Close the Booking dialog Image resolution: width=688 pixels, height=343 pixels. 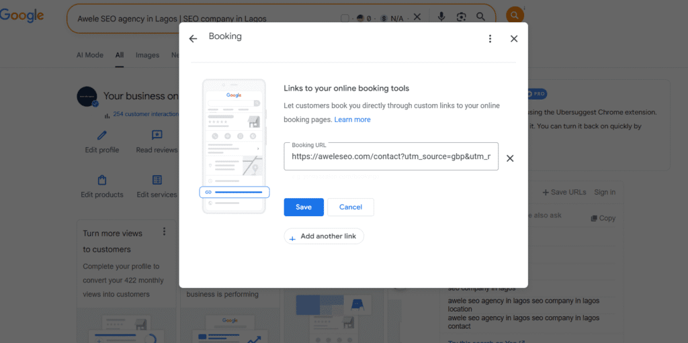pos(514,39)
